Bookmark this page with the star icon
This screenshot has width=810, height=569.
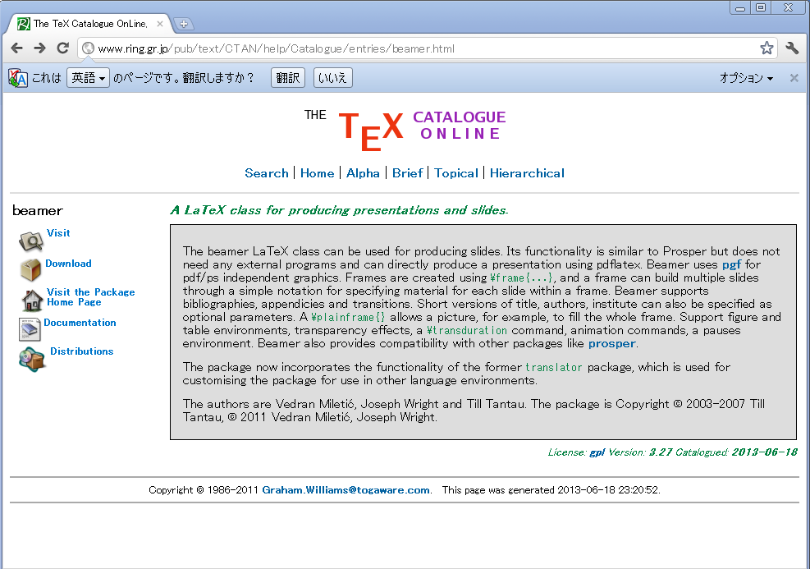[767, 48]
